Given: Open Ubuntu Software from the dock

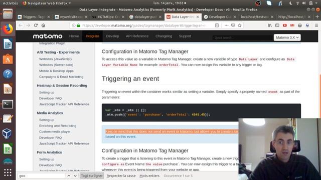Looking at the screenshot, I should coord(8,59).
